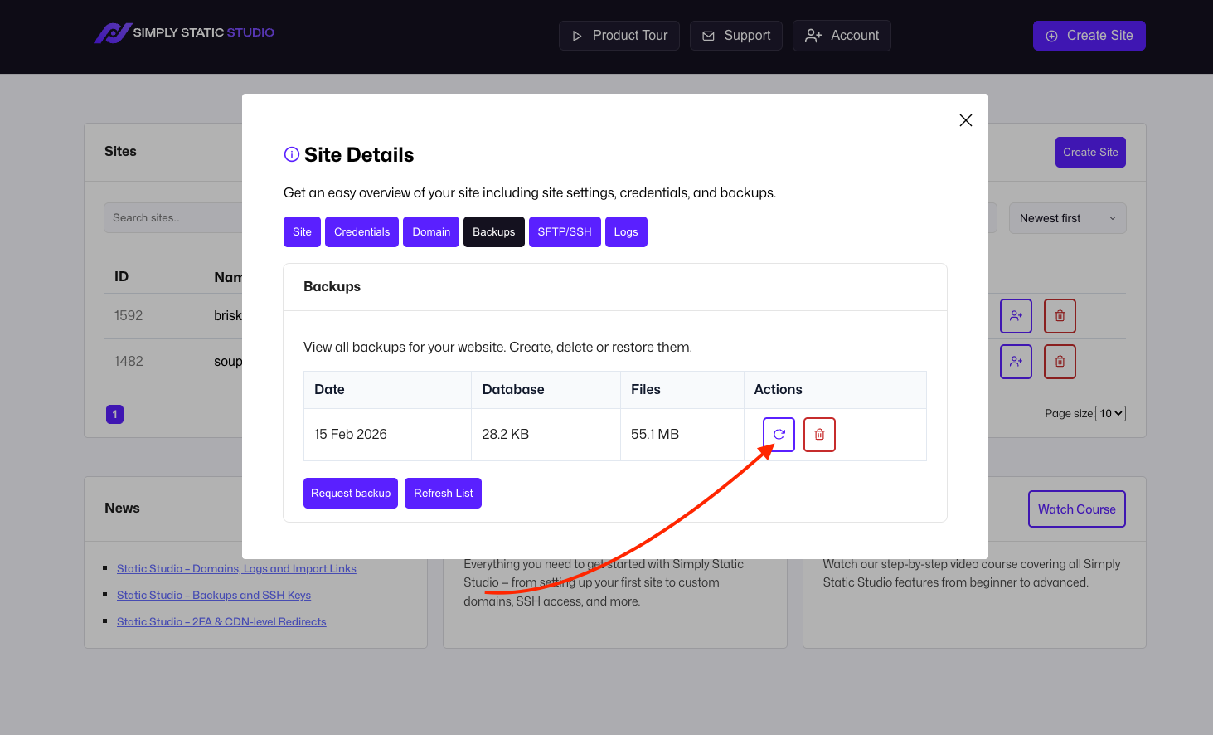Viewport: 1213px width, 735px height.
Task: Open the Backups and SSH Keys article
Action: [214, 596]
